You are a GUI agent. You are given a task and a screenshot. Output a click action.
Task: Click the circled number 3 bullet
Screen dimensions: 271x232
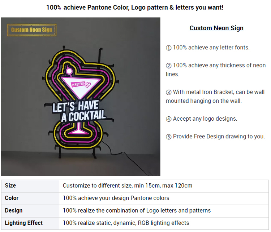168,92
